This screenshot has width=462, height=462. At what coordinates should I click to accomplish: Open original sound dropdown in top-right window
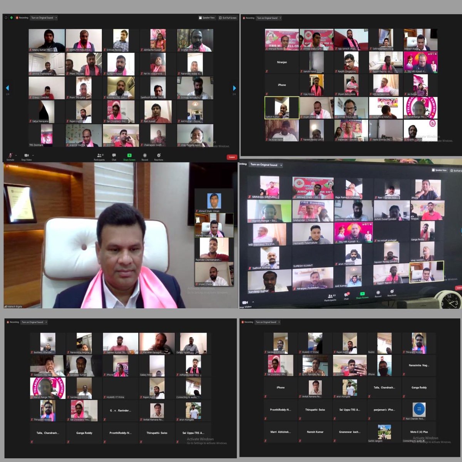[x=280, y=18]
